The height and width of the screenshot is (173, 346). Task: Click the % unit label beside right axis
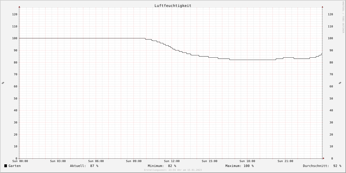(x=340, y=83)
